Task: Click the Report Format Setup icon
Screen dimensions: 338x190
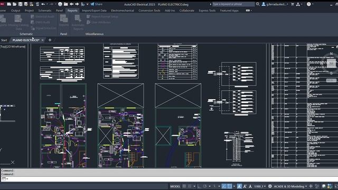Action: coord(88,16)
